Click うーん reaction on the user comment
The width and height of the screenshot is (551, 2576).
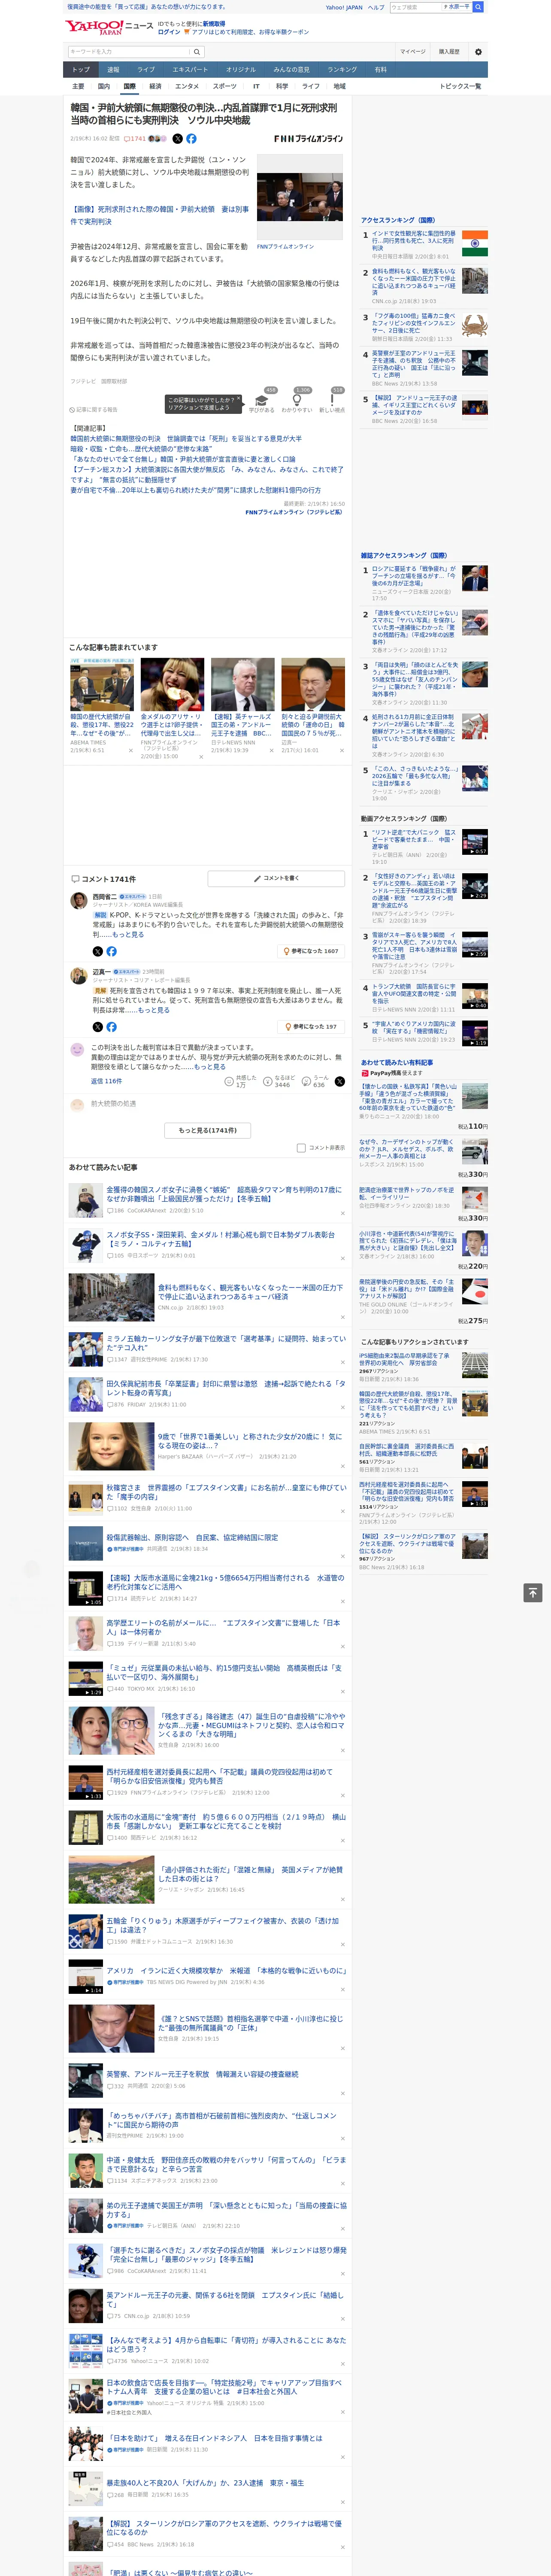[x=316, y=1081]
